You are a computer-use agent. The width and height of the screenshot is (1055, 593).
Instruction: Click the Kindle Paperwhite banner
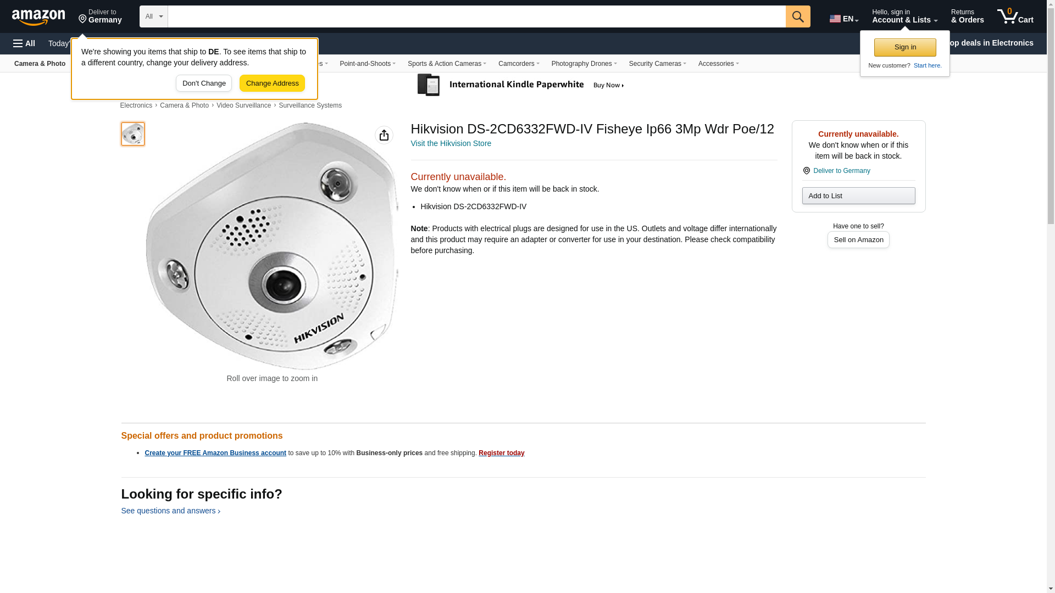point(521,85)
